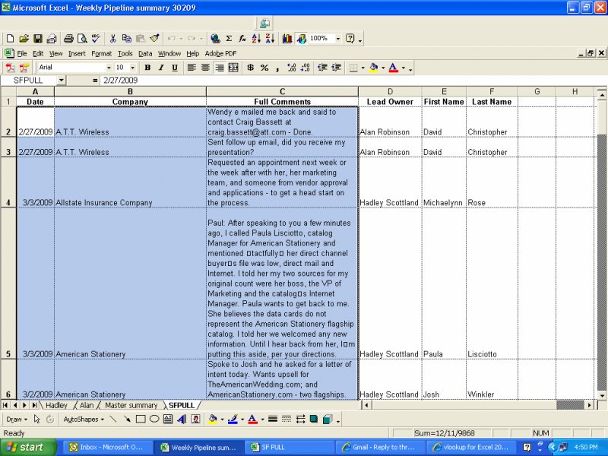
Task: Switch to the Hadley sheet tab
Action: (x=56, y=405)
